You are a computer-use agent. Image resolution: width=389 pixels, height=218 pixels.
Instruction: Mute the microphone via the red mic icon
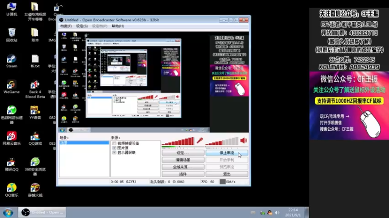pos(200,140)
